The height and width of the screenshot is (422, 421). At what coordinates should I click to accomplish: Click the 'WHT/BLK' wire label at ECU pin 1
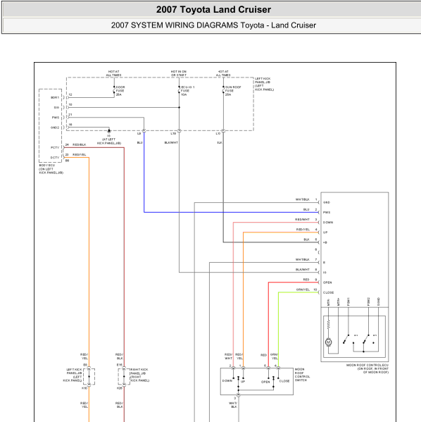click(x=302, y=199)
